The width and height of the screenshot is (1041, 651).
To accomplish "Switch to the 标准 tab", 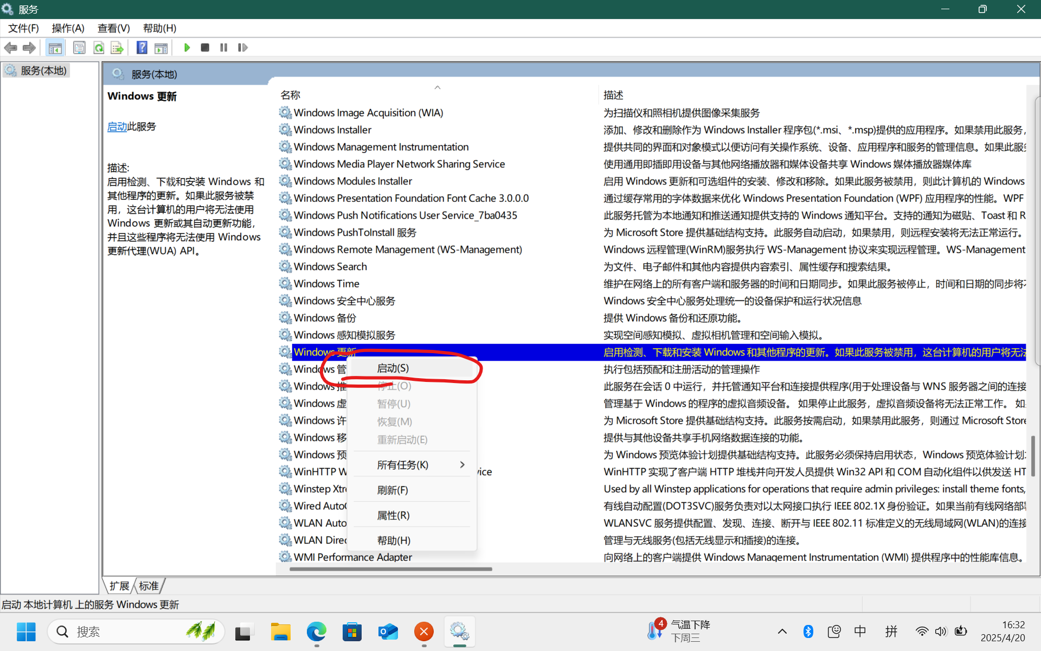I will pos(149,586).
